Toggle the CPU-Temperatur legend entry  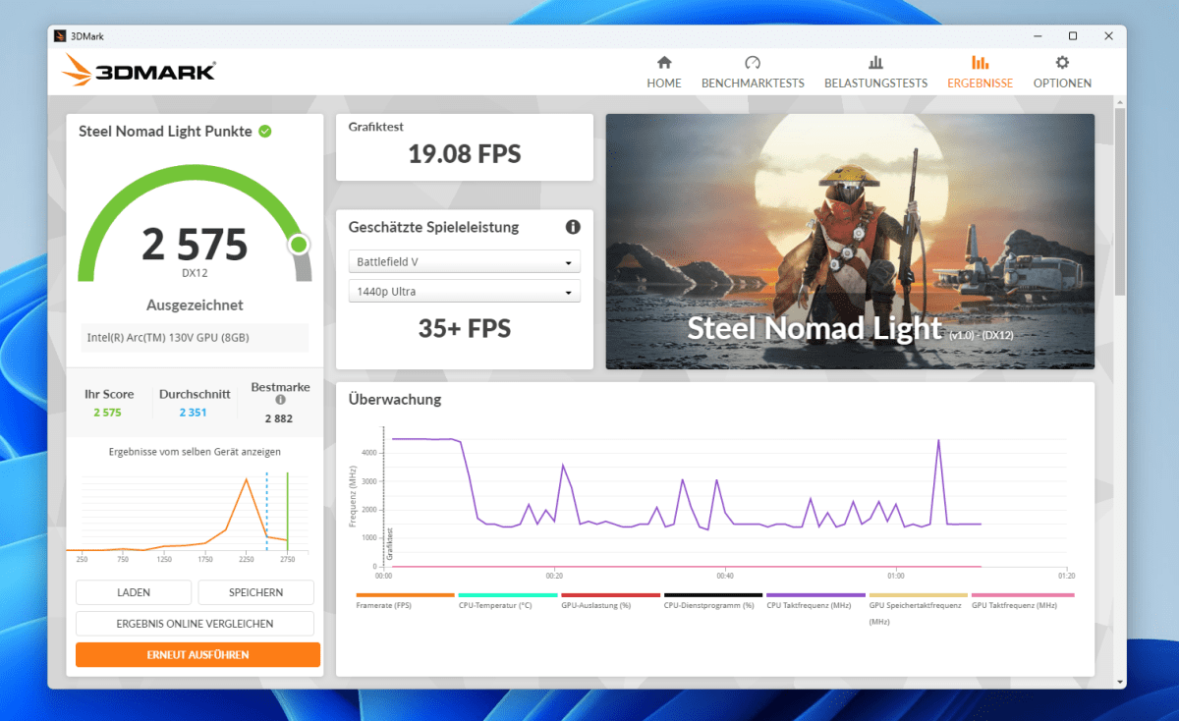pyautogui.click(x=507, y=601)
